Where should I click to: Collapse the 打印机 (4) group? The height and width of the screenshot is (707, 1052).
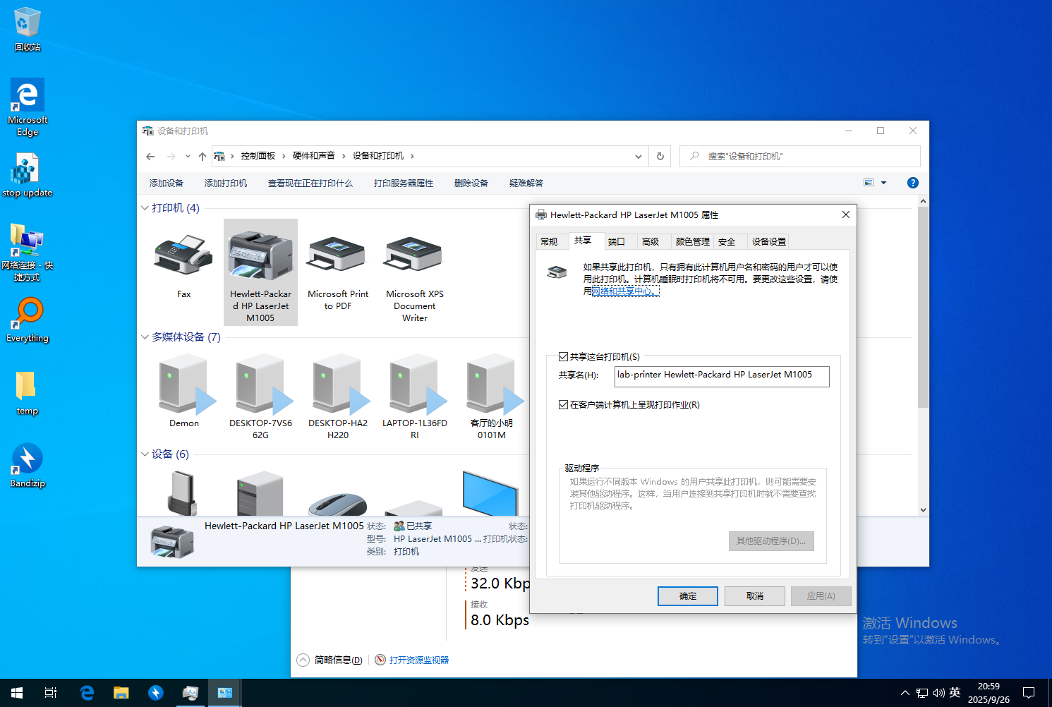(145, 208)
